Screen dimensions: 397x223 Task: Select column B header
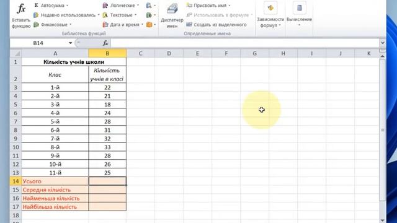pos(107,54)
